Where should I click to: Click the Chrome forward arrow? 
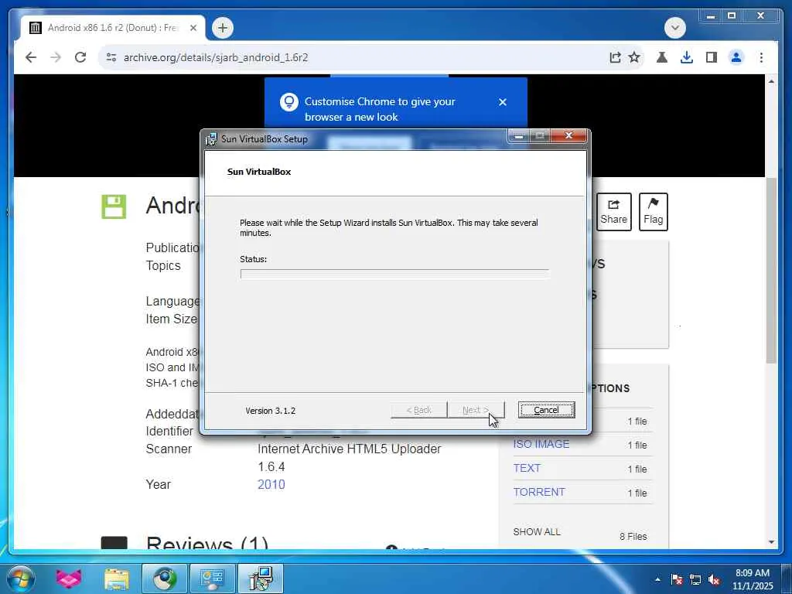coord(56,57)
